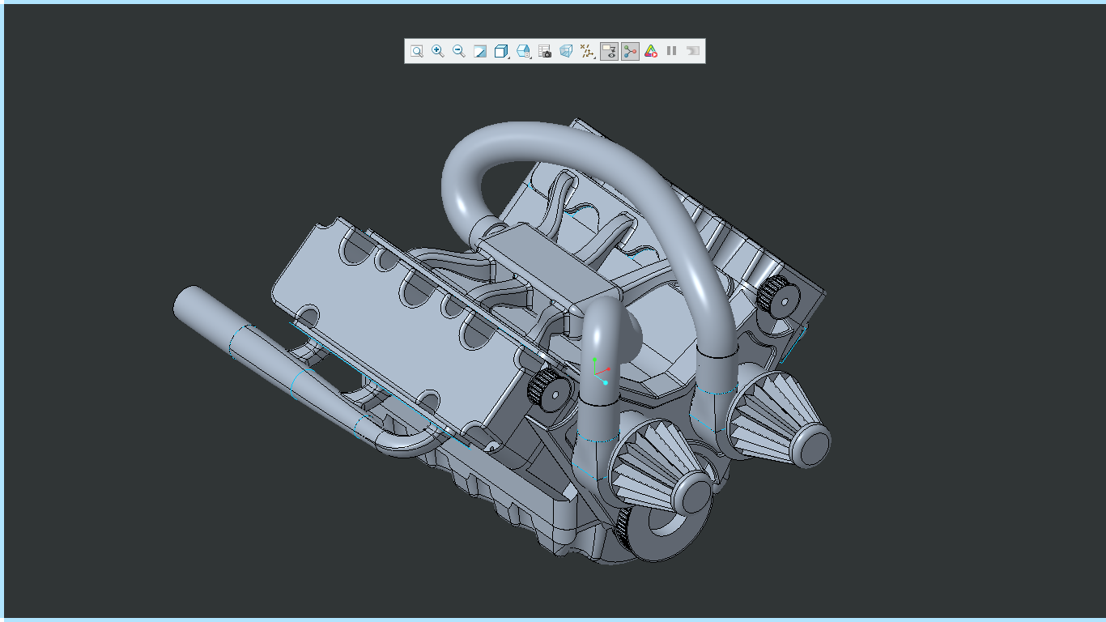1106x622 pixels.
Task: Click the colorful triangle simulation icon
Action: pyautogui.click(x=651, y=51)
